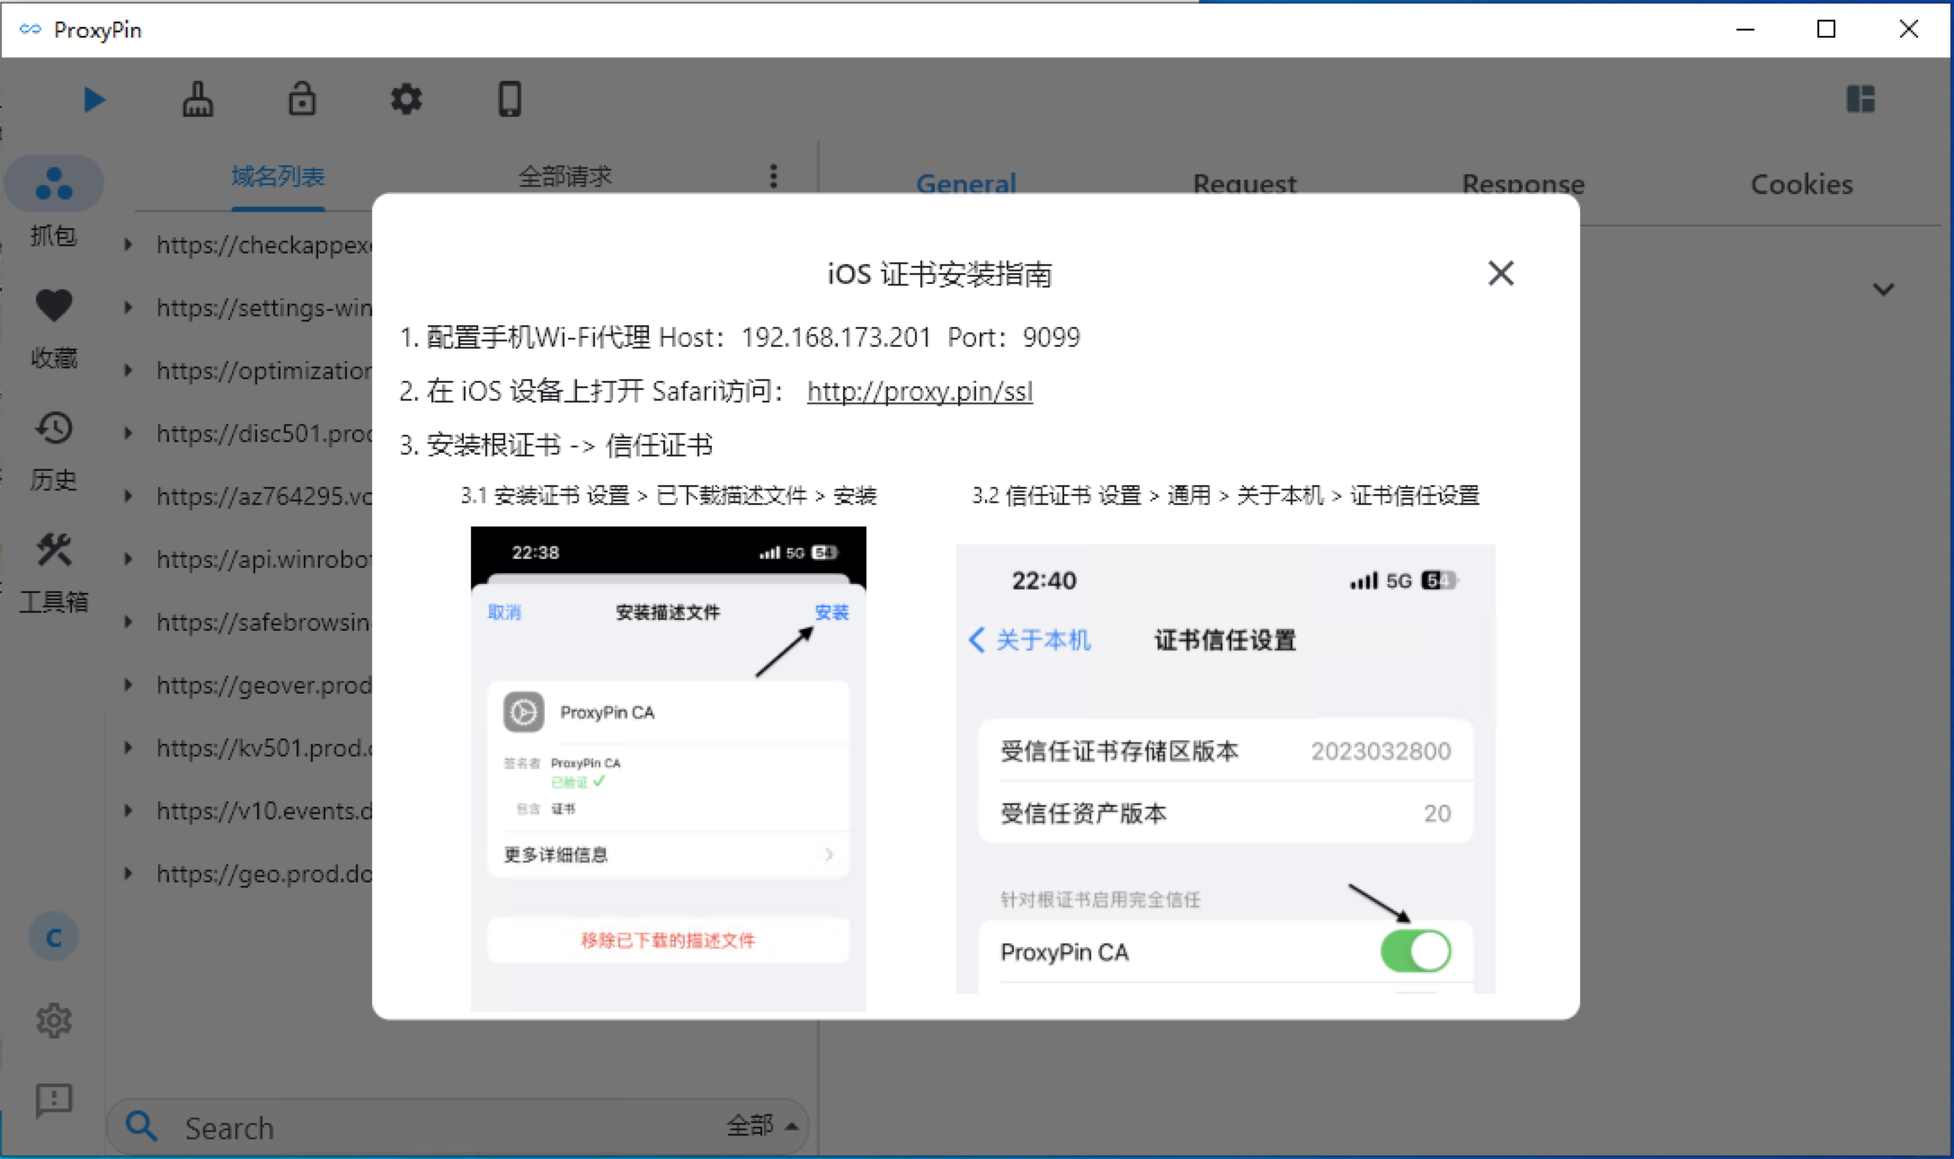The image size is (1954, 1159).
Task: Click the 3.2 信任证书 caption text
Action: (x=1225, y=495)
